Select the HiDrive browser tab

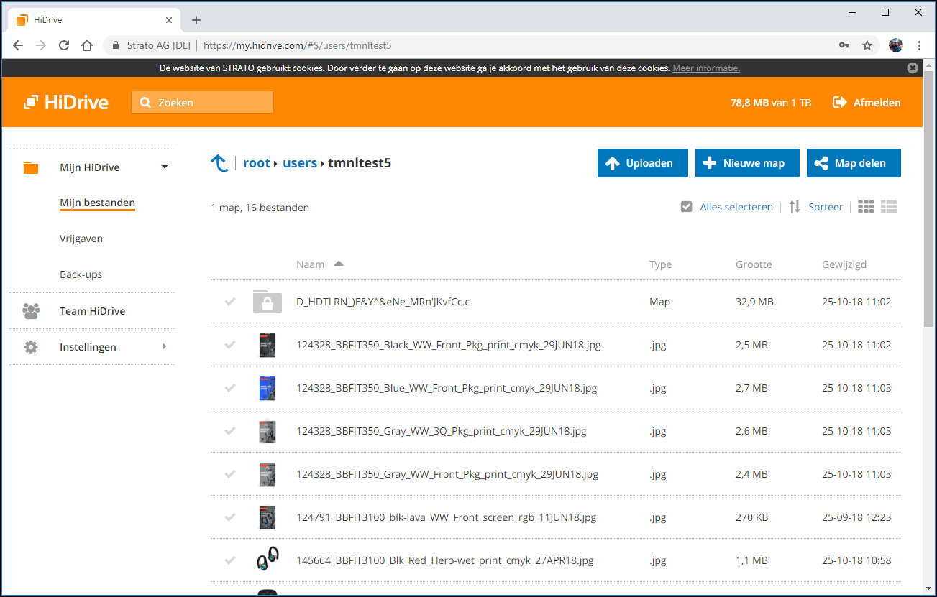click(93, 20)
